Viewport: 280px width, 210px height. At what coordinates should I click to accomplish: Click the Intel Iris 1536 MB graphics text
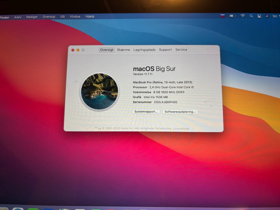[x=156, y=97]
